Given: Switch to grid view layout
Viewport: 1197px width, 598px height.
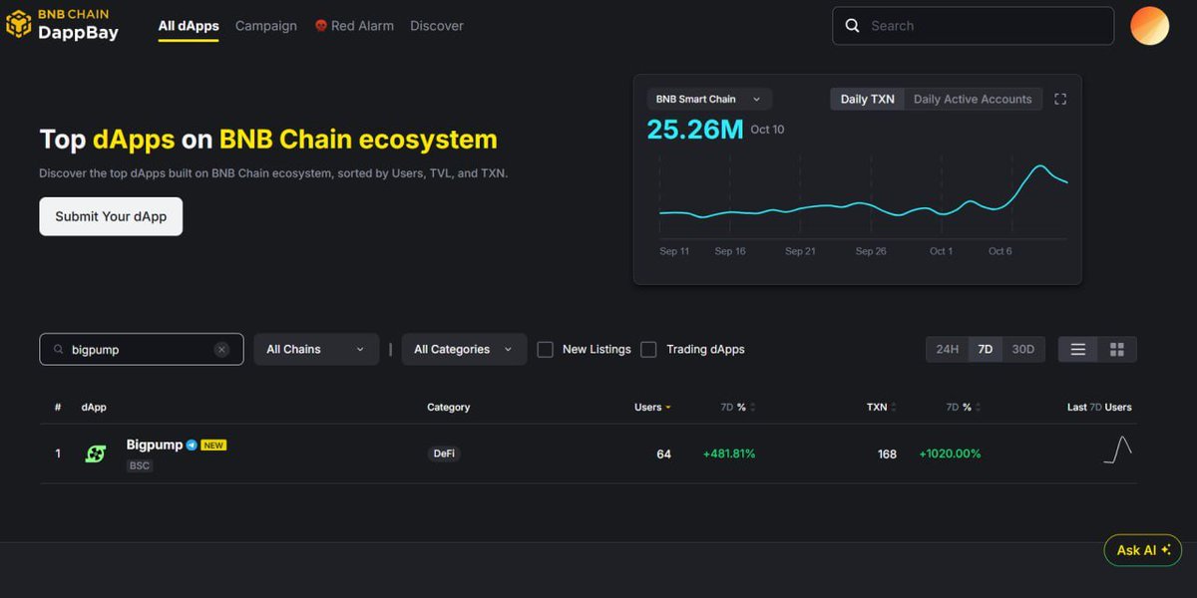Looking at the screenshot, I should tap(1117, 349).
